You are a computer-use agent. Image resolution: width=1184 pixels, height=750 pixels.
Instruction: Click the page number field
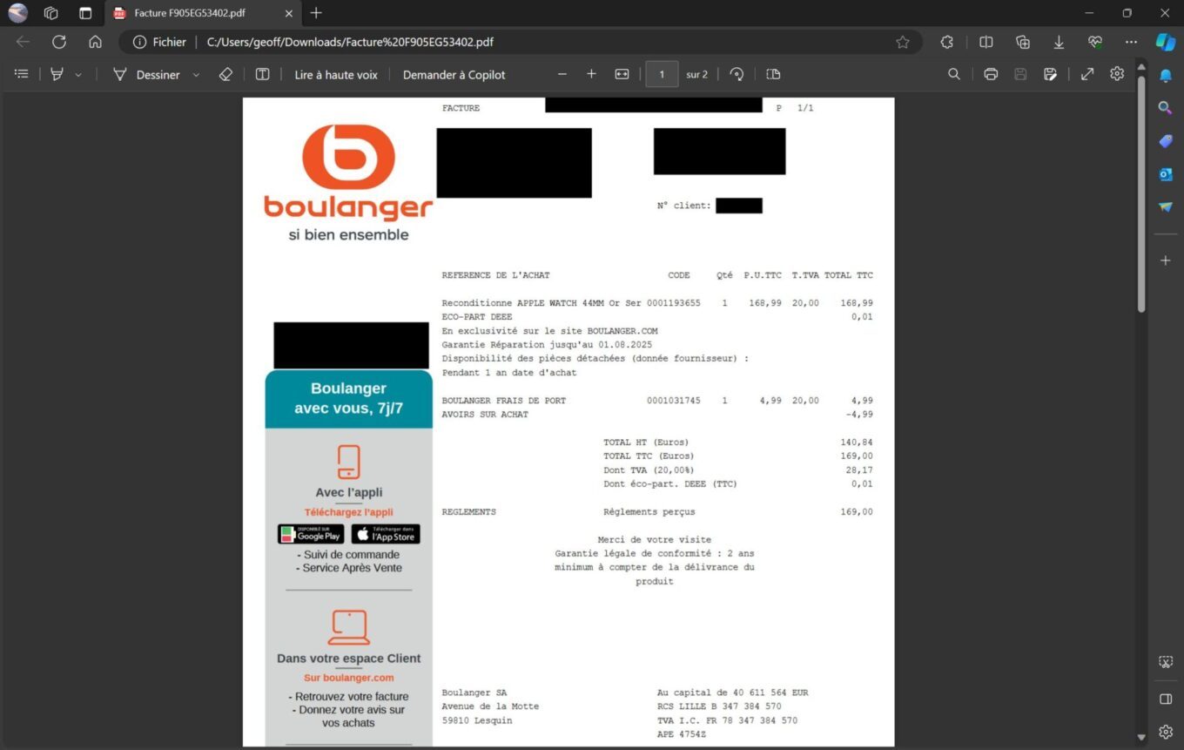point(662,75)
